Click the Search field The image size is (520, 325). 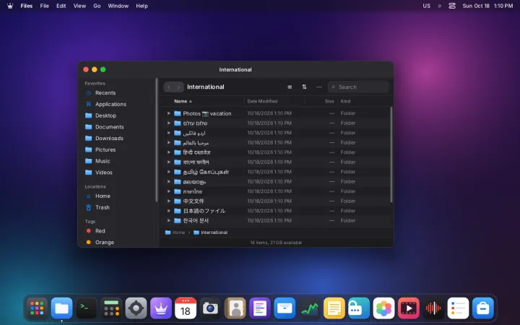point(358,87)
